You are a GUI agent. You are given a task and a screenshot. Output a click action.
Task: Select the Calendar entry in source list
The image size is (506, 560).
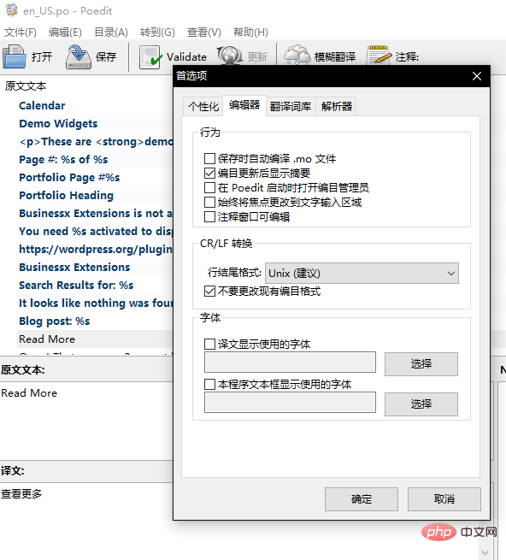(x=42, y=106)
